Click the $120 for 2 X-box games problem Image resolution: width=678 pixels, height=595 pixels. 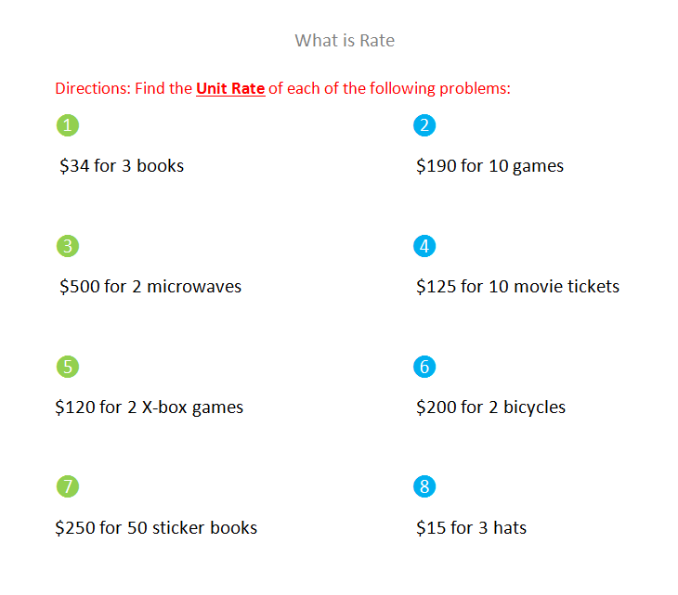coord(150,407)
